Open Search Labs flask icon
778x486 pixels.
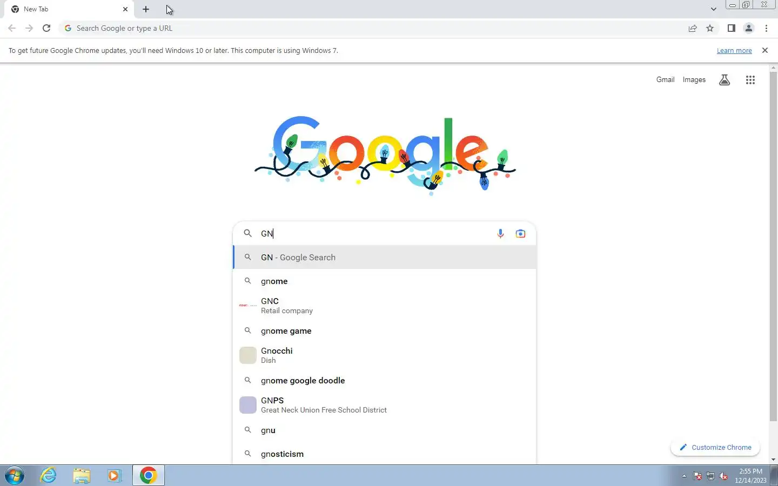click(x=725, y=80)
